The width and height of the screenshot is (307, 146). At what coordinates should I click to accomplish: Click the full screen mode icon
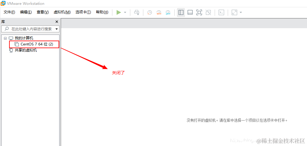click(x=199, y=12)
